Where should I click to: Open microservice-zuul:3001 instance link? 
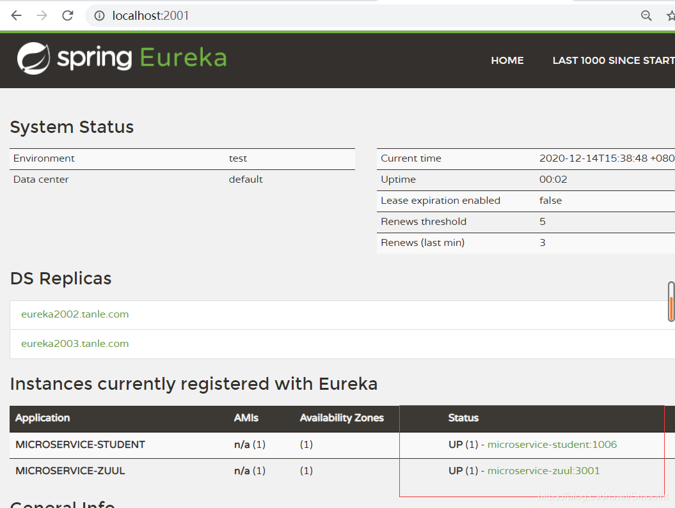[543, 470]
